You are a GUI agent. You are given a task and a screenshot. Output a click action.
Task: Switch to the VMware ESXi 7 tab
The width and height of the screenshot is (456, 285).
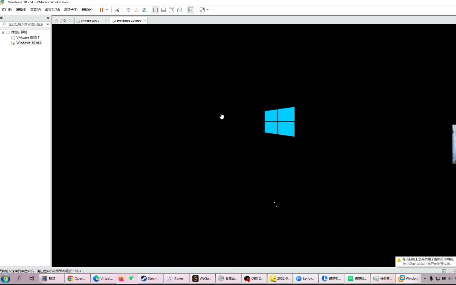[x=90, y=20]
